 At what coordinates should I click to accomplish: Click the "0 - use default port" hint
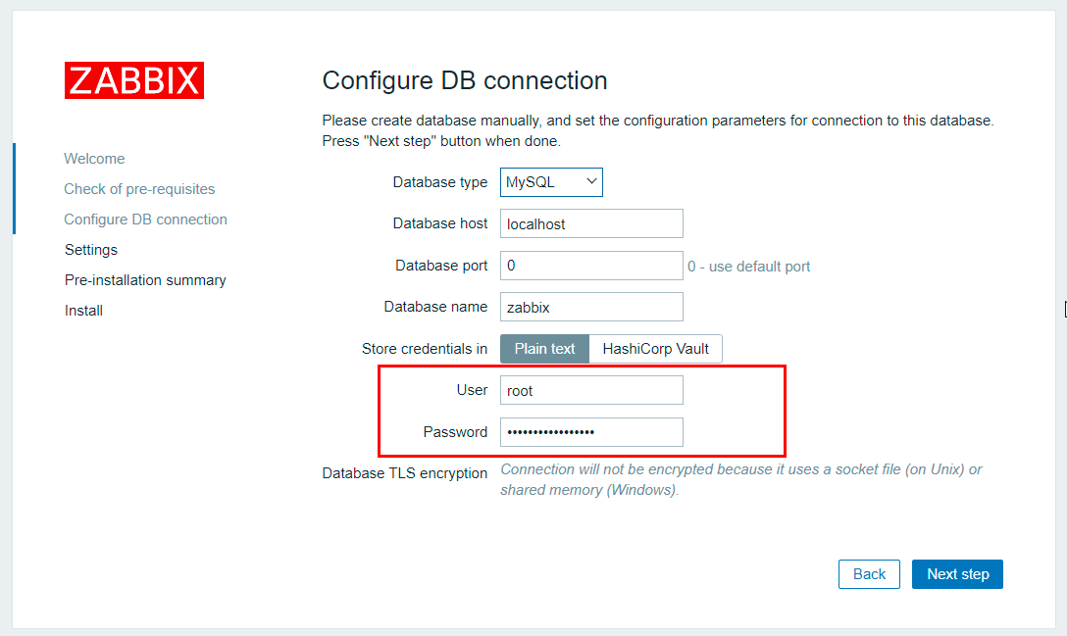[749, 267]
